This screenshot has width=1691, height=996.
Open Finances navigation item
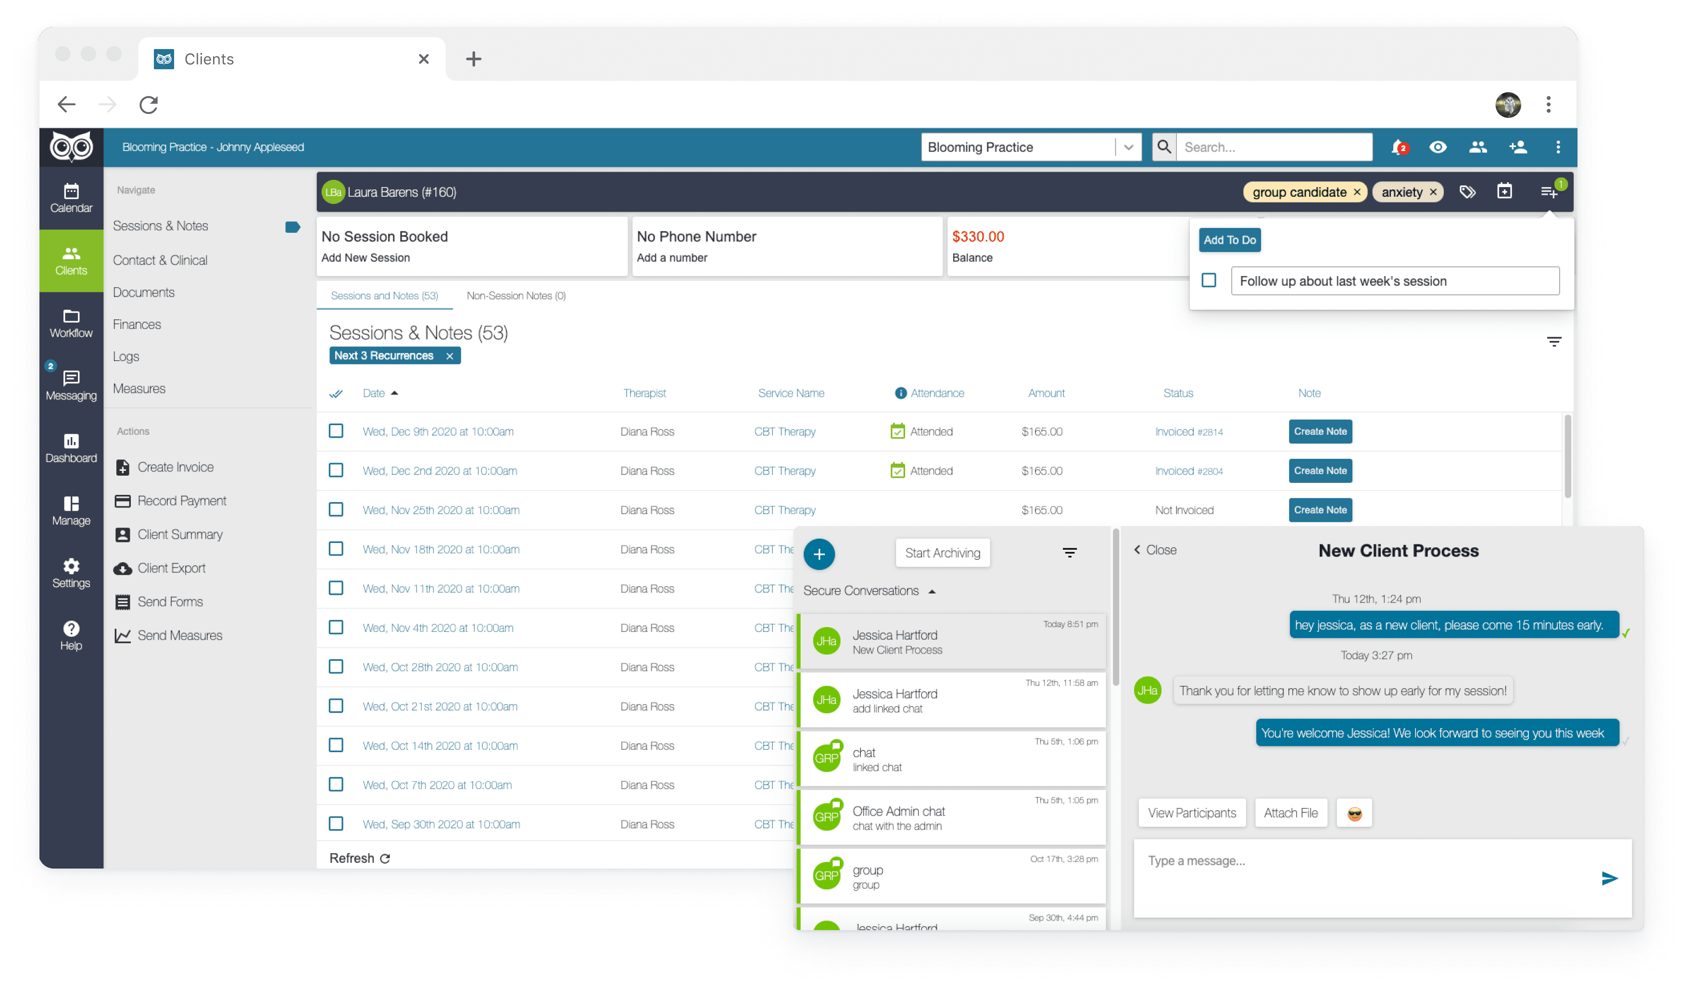click(137, 324)
